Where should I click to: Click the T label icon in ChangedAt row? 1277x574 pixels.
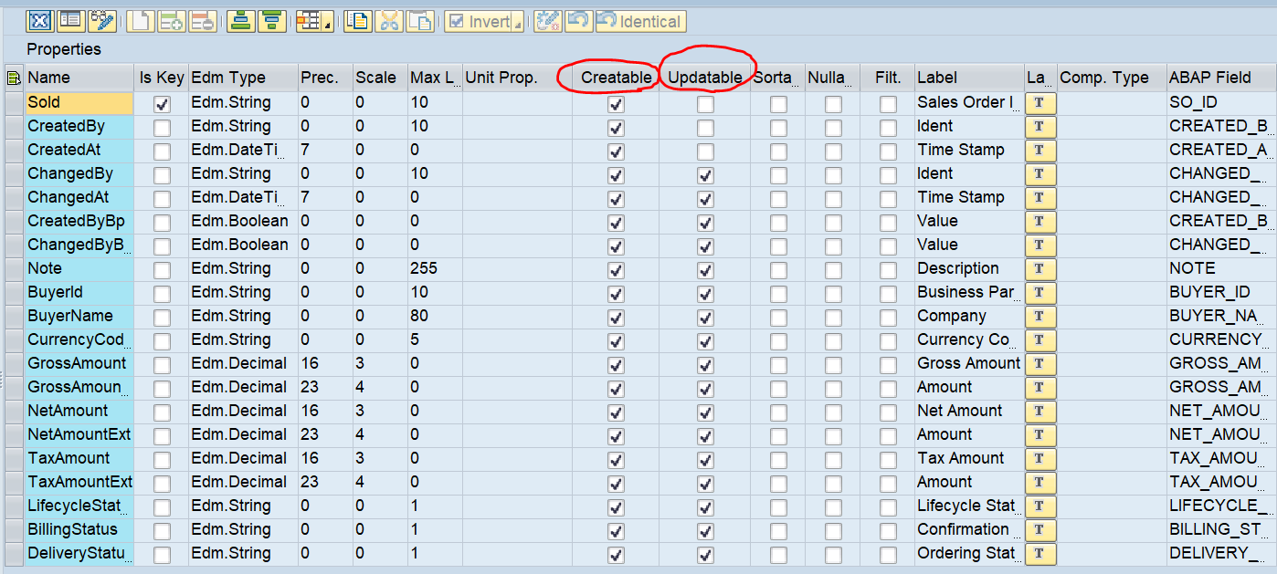tap(1040, 197)
